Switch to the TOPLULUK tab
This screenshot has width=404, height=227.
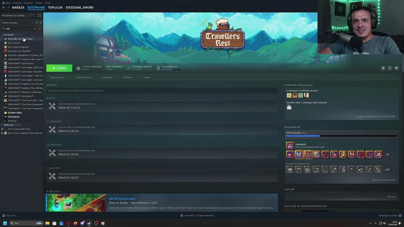coord(55,8)
